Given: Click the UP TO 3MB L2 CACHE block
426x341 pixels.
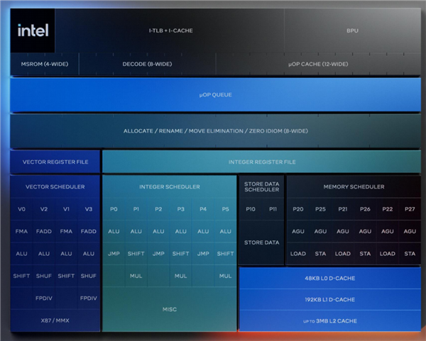Looking at the screenshot, I should 329,321.
